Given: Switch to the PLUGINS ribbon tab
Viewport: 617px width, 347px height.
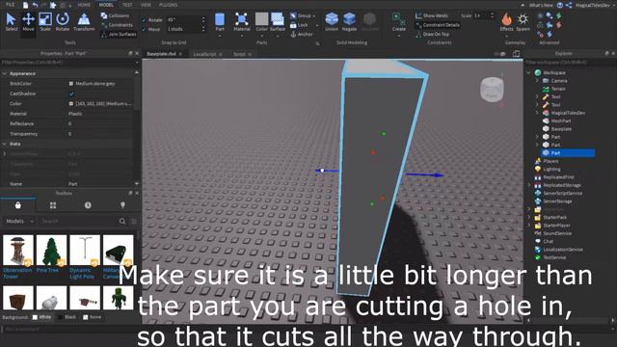Looking at the screenshot, I should [168, 5].
